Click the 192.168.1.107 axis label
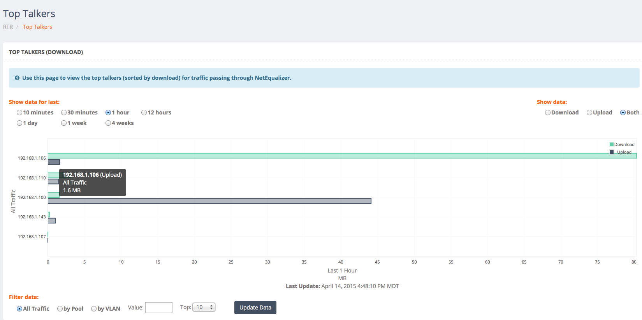The width and height of the screenshot is (642, 320). click(32, 237)
